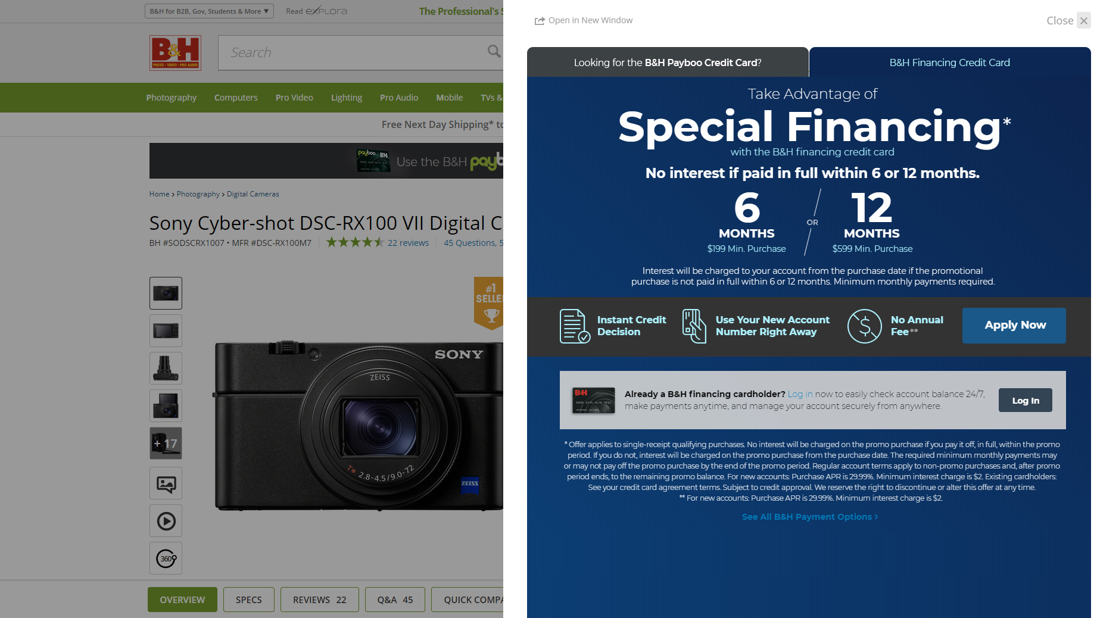Image resolution: width=1097 pixels, height=618 pixels.
Task: Select first camera front thumbnail
Action: (166, 293)
